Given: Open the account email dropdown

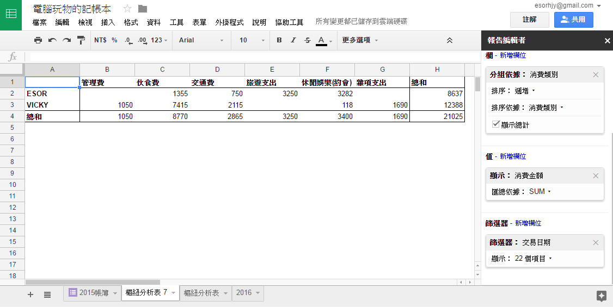Looking at the screenshot, I should pos(568,5).
